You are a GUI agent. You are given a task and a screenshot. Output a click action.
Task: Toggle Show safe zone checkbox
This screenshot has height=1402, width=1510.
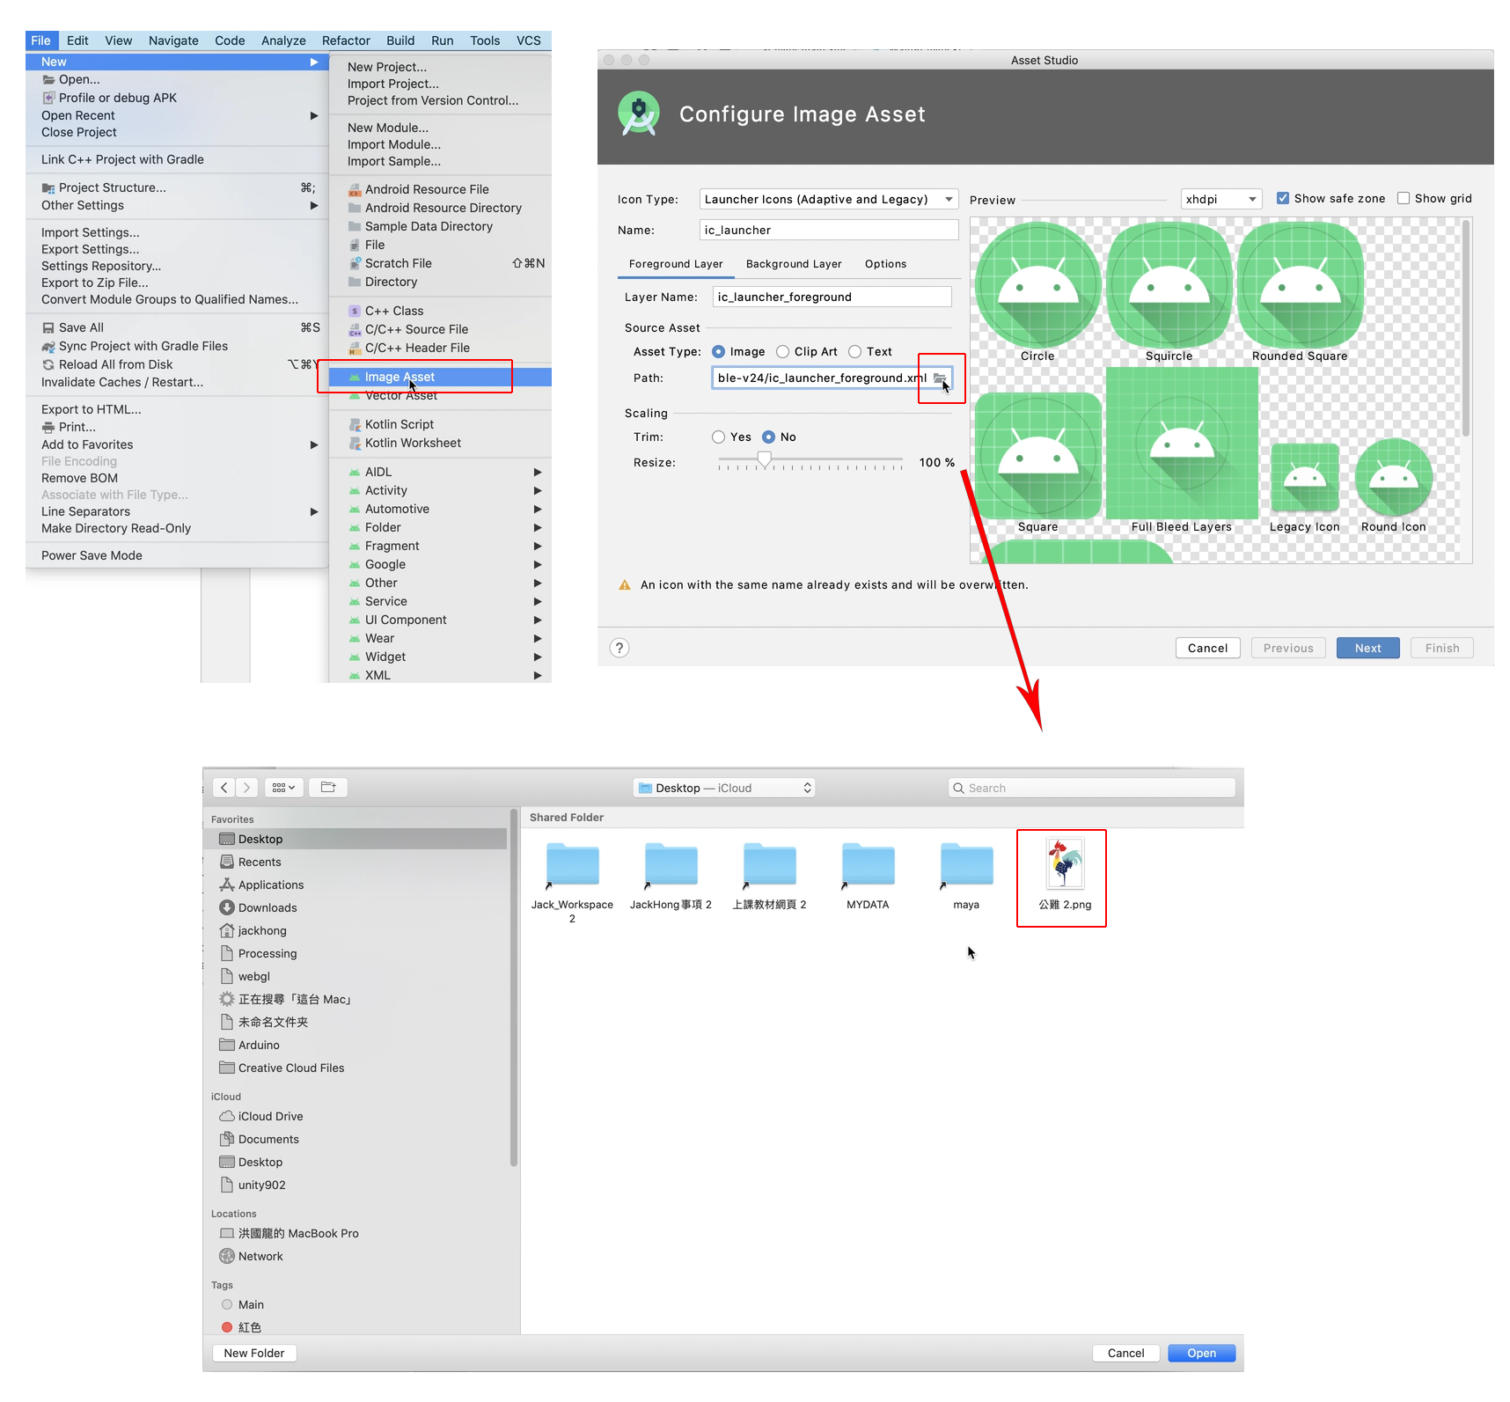[x=1283, y=198]
